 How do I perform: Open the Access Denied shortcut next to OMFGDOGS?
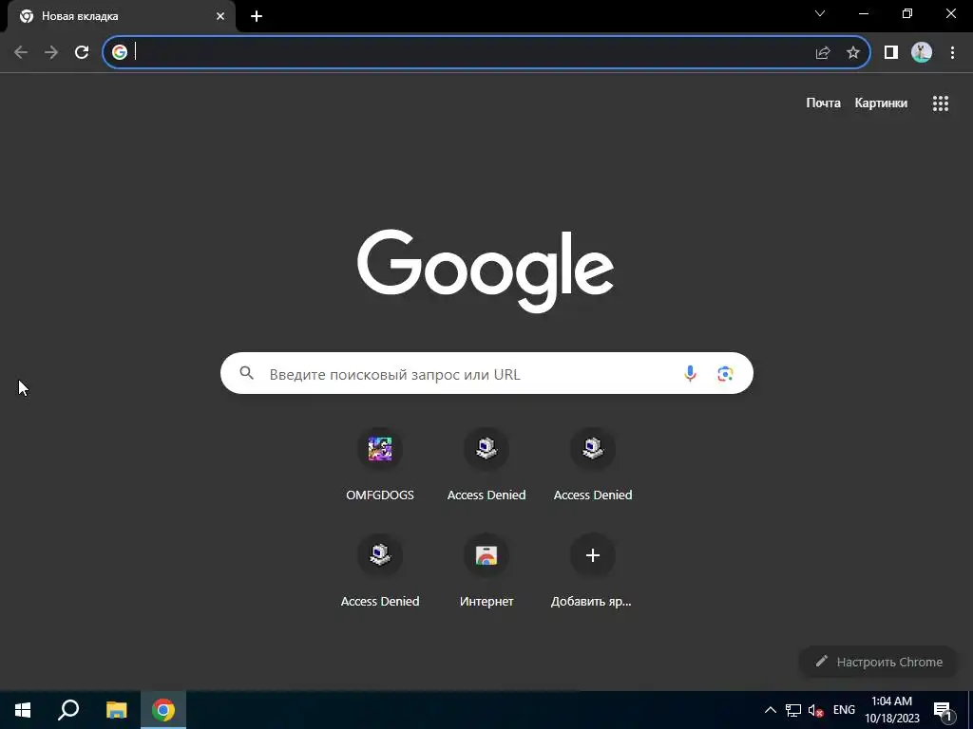[x=486, y=462]
